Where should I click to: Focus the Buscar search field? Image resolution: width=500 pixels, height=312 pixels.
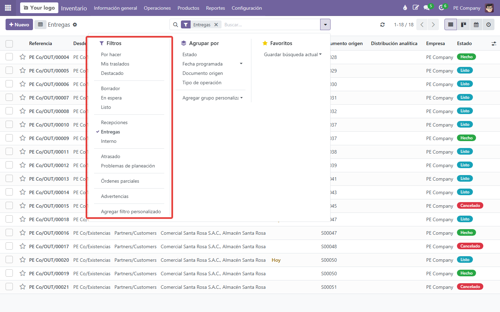tap(271, 25)
